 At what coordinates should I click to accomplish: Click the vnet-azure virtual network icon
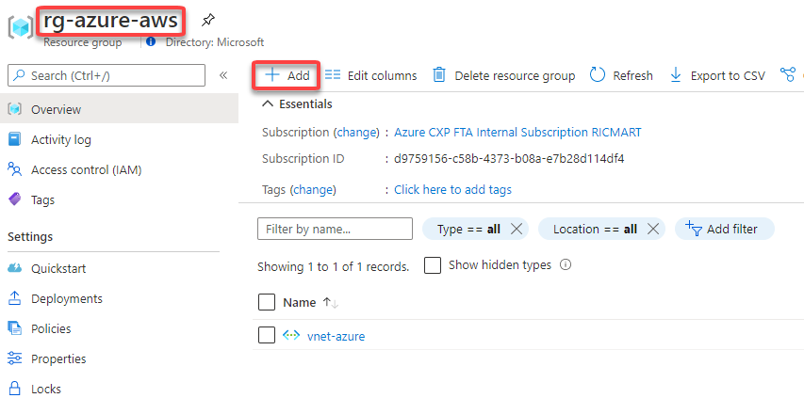(291, 336)
